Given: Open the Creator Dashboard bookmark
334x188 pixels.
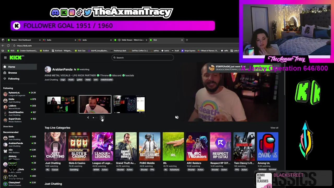Looking at the screenshot, I should pos(27,51).
